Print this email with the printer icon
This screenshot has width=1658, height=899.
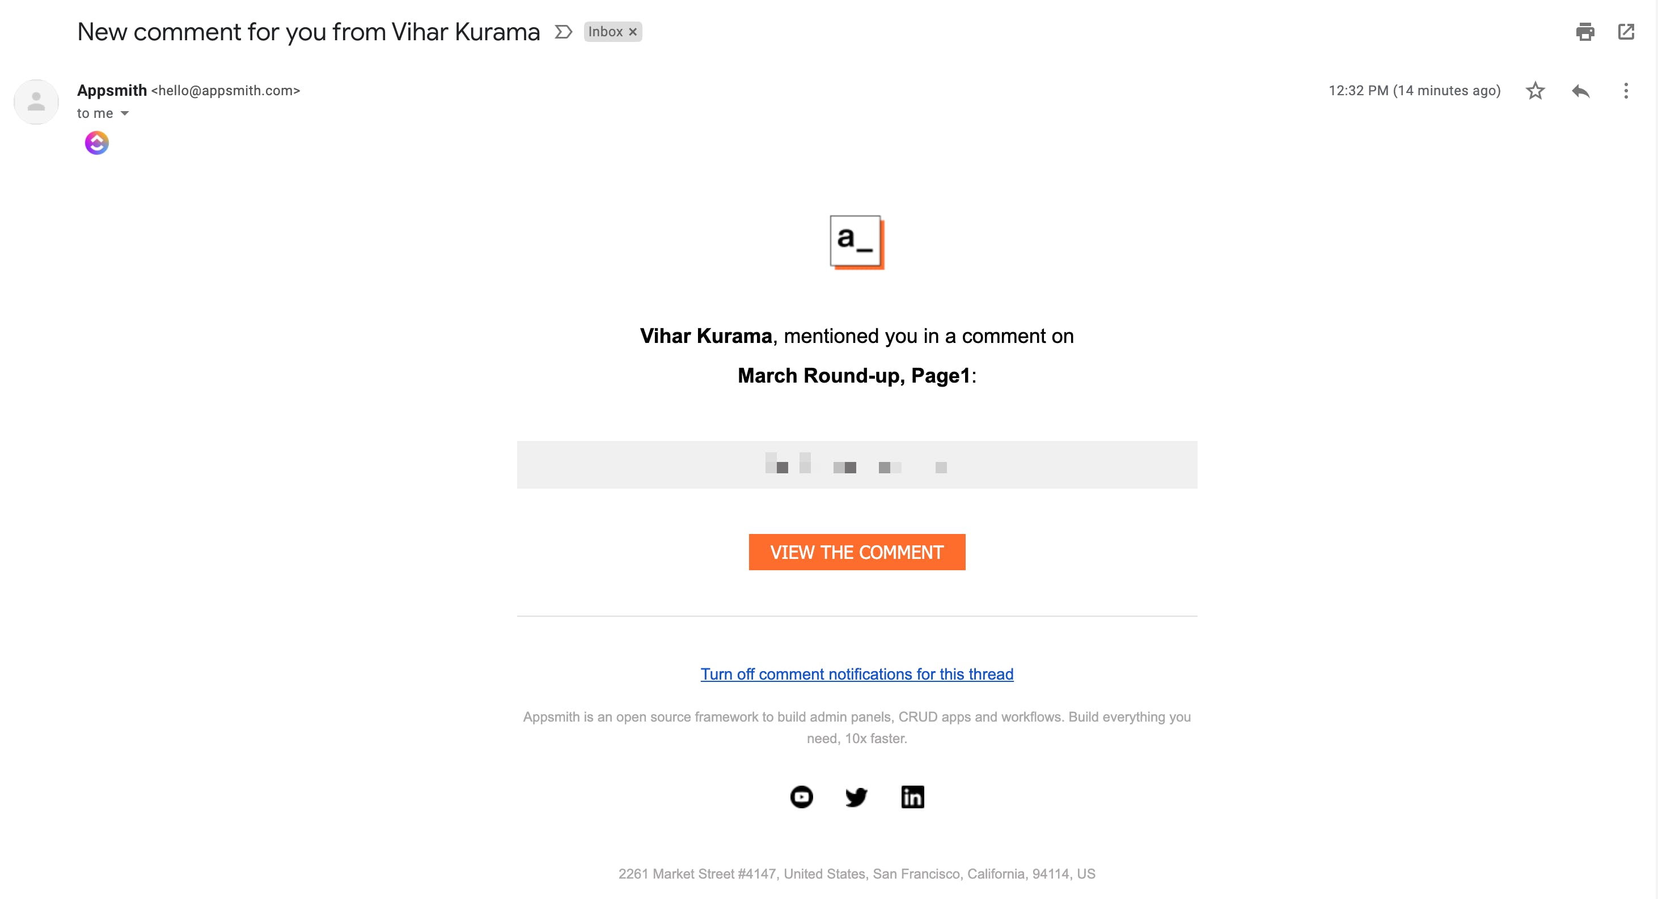tap(1585, 32)
